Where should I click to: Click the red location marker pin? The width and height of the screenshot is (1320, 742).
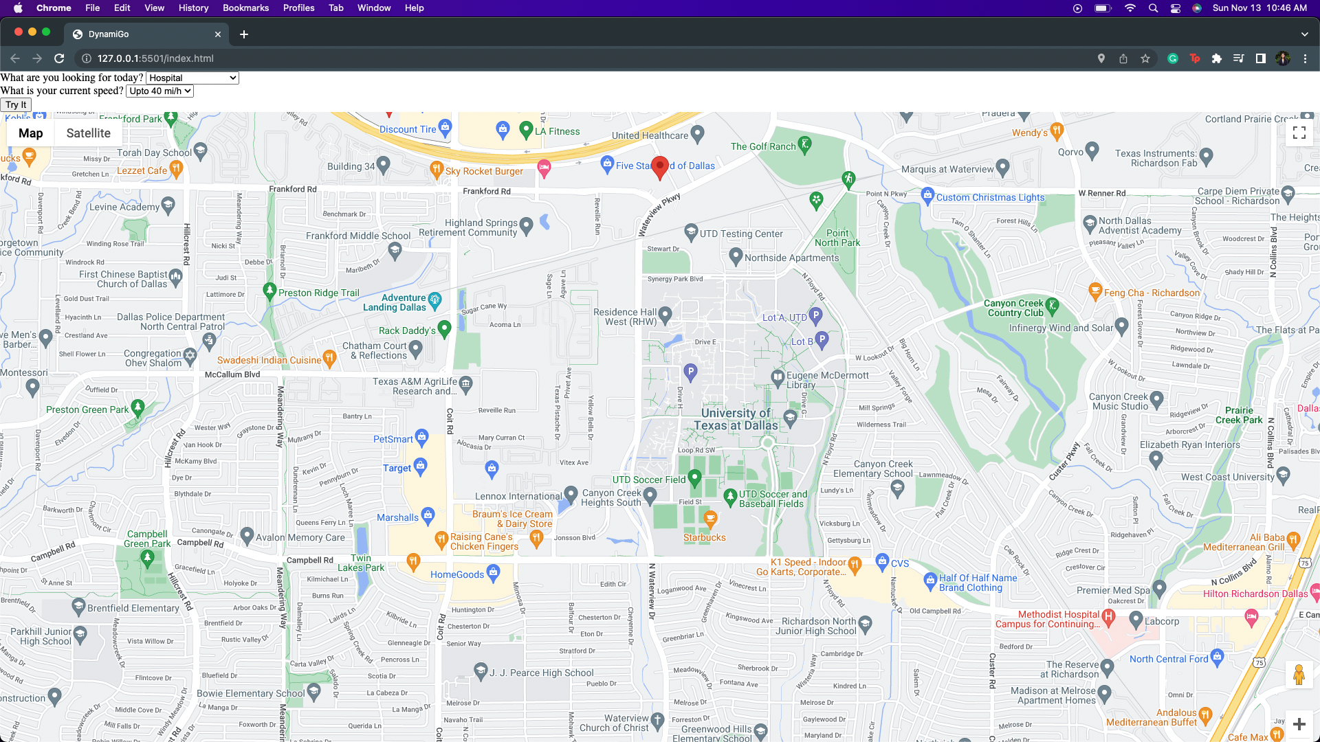tap(659, 166)
